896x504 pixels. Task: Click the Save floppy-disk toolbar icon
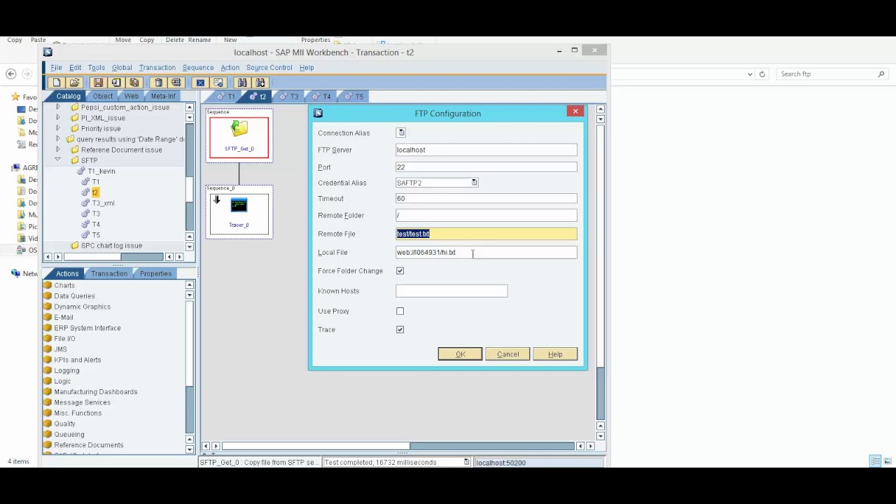pyautogui.click(x=98, y=83)
